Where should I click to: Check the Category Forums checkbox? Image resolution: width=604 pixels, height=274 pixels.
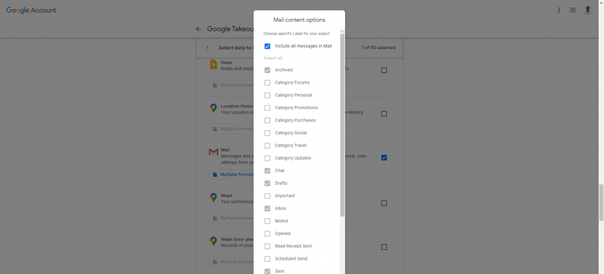(x=267, y=82)
